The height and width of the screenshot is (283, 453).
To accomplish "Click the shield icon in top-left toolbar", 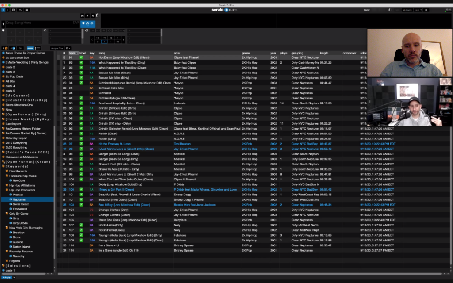I will (x=13, y=10).
